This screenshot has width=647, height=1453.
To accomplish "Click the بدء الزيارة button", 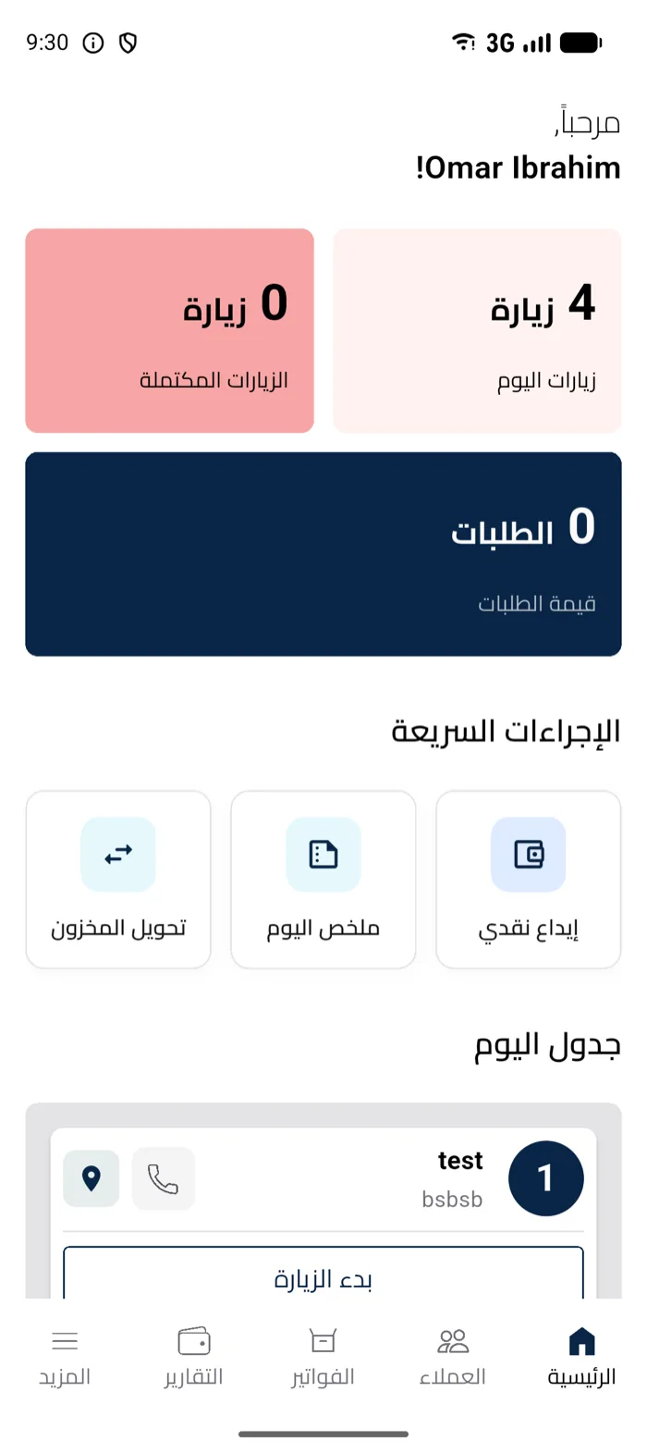I will [x=323, y=1275].
